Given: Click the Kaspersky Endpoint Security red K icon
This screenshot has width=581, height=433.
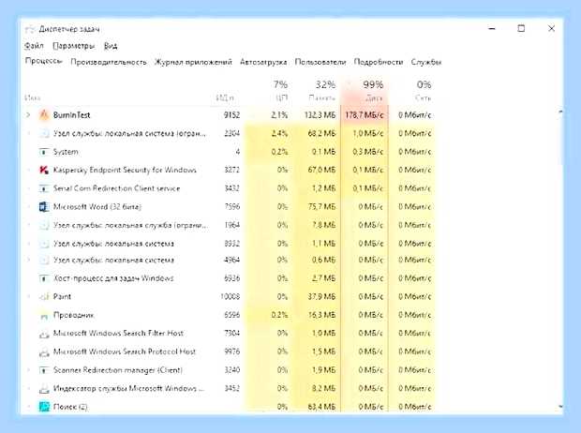Looking at the screenshot, I should tap(44, 171).
